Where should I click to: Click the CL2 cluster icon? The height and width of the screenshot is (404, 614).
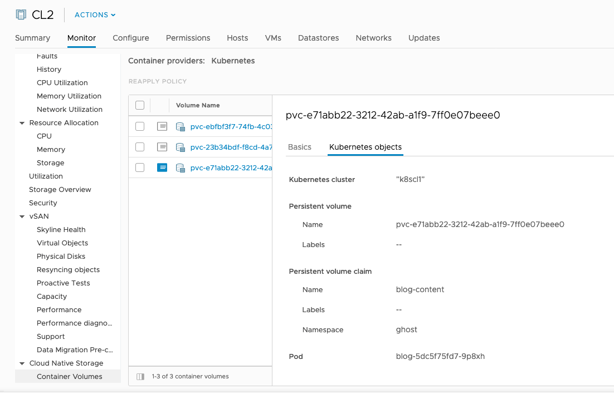tap(21, 15)
